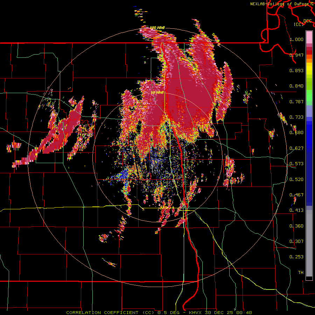The height and width of the screenshot is (315, 315).
Task: Click the 50 NMI range ring label
Action: [157, 93]
